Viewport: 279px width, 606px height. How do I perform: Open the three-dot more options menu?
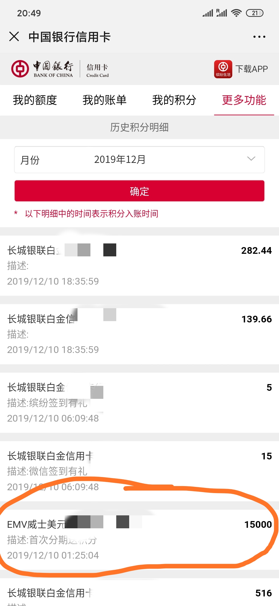coord(259,37)
